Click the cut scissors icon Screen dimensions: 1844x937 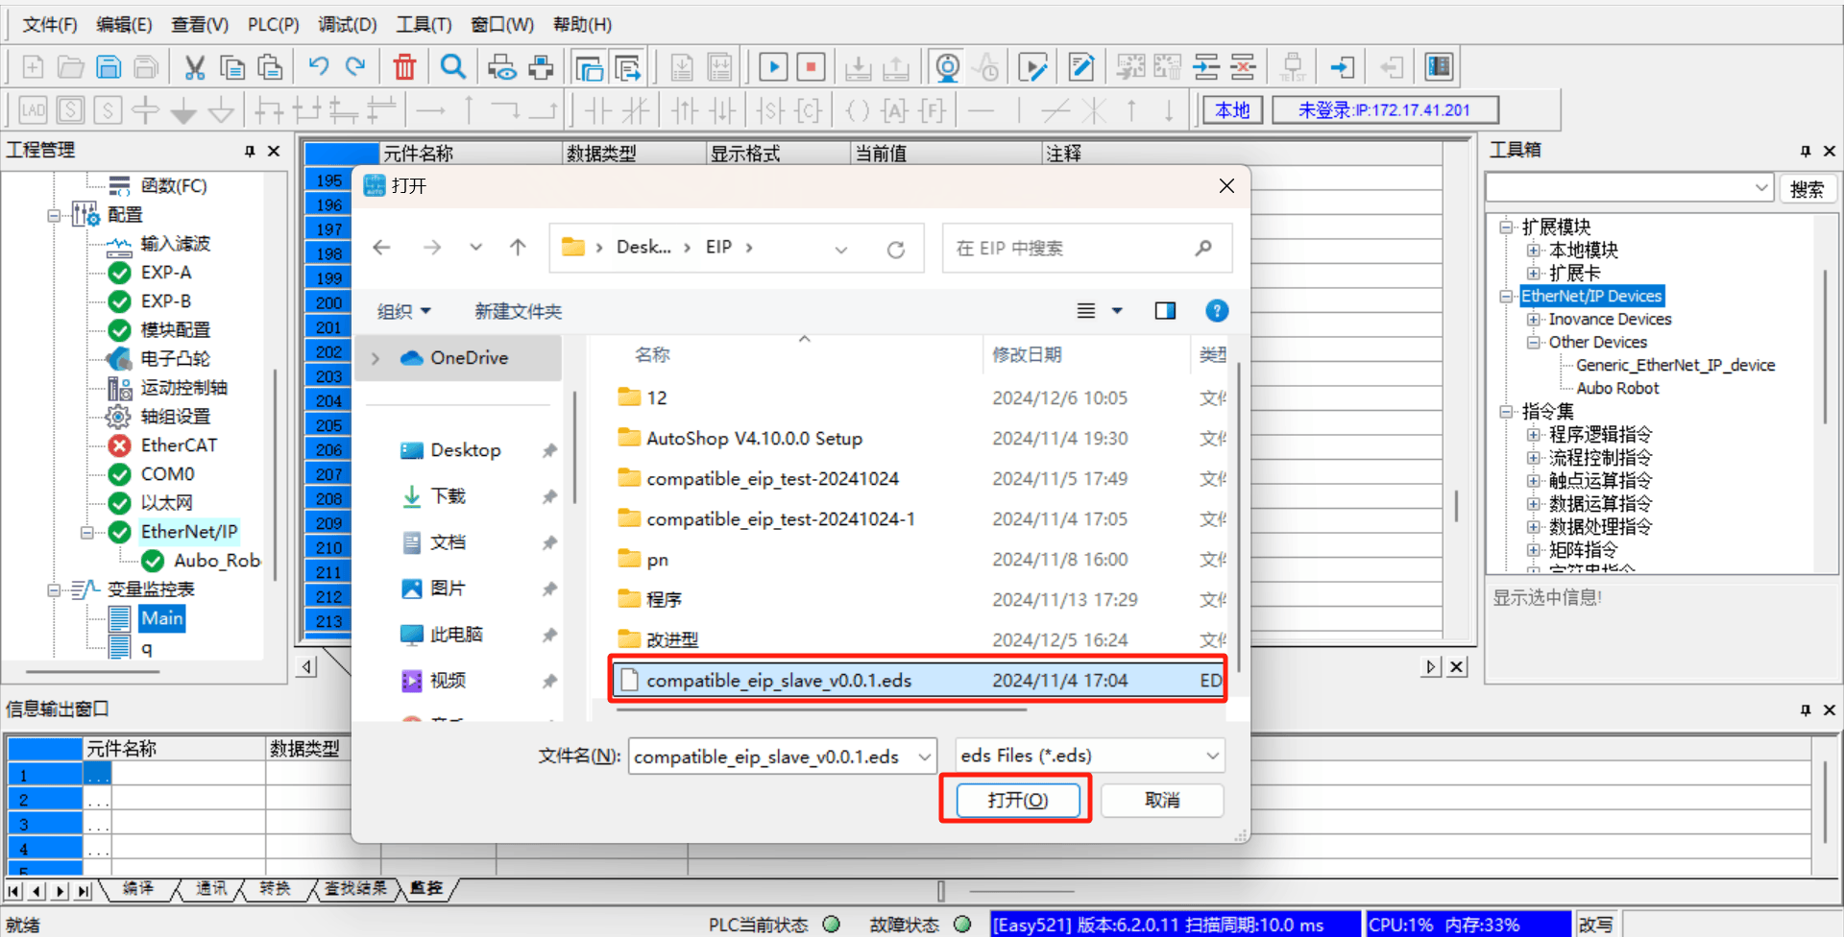[195, 67]
